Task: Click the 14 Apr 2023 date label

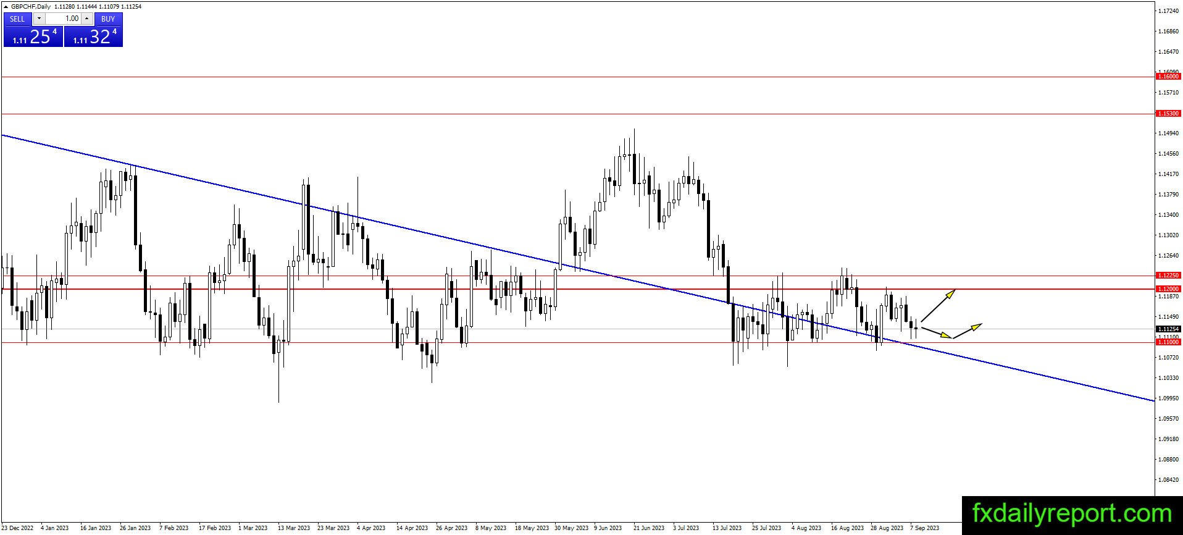Action: 412,528
